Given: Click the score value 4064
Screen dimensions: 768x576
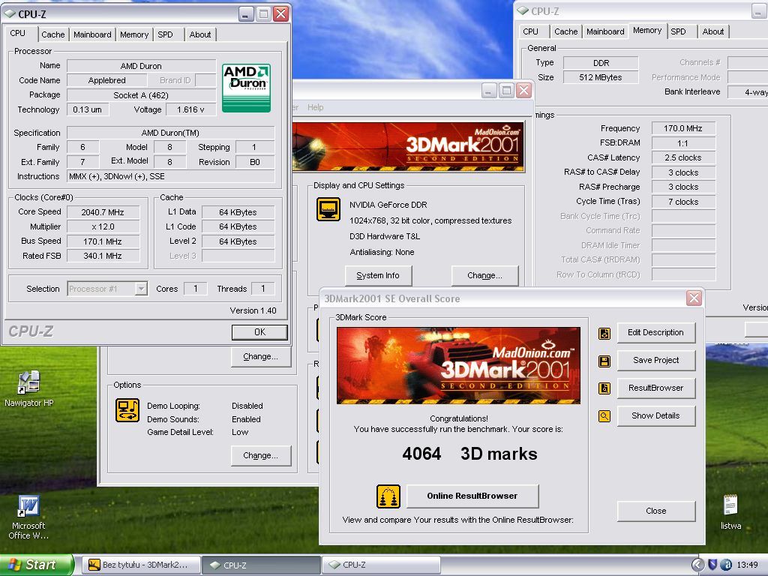Looking at the screenshot, I should click(421, 454).
